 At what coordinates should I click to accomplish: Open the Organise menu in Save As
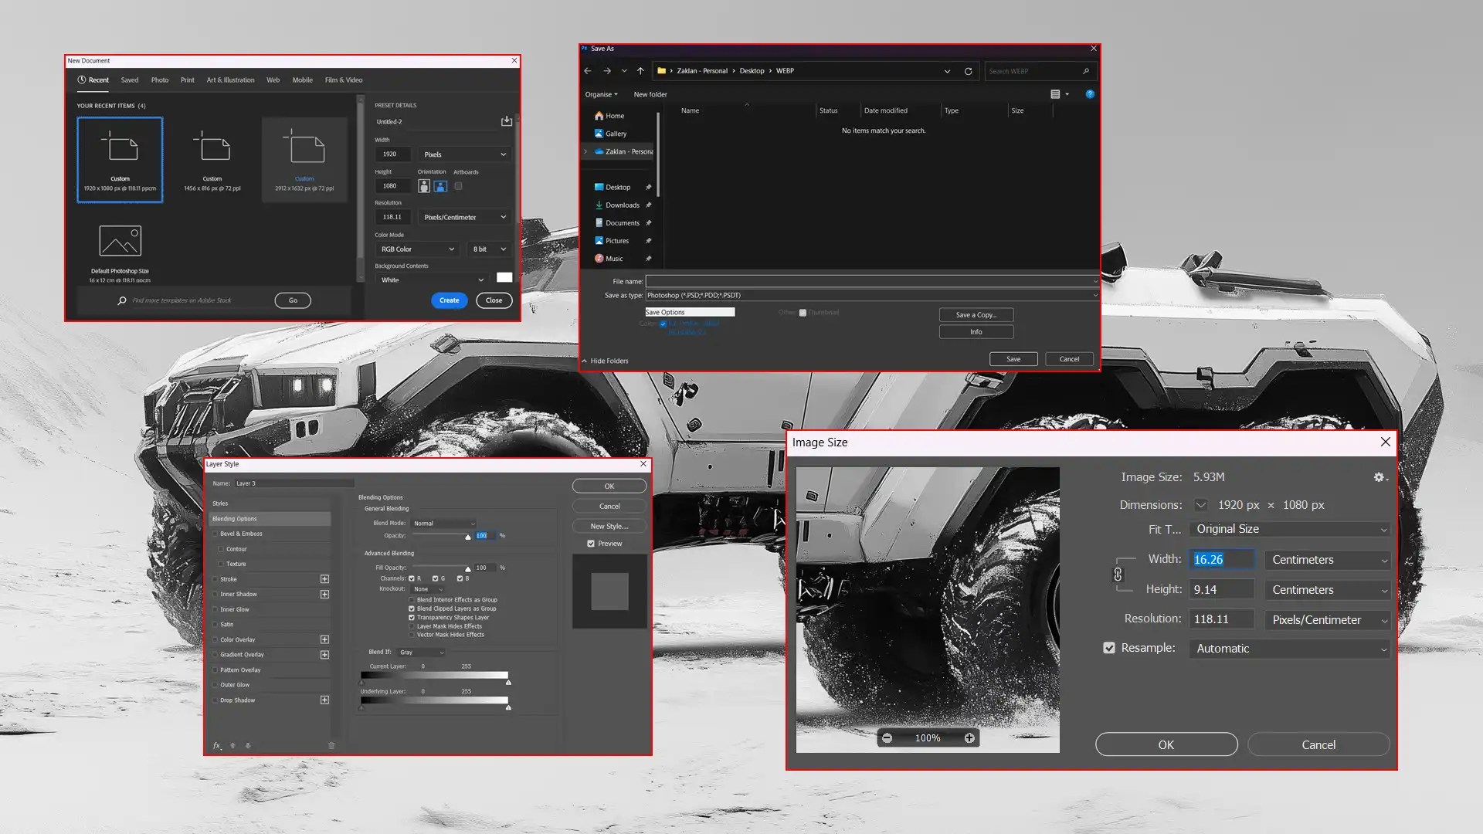tap(601, 94)
